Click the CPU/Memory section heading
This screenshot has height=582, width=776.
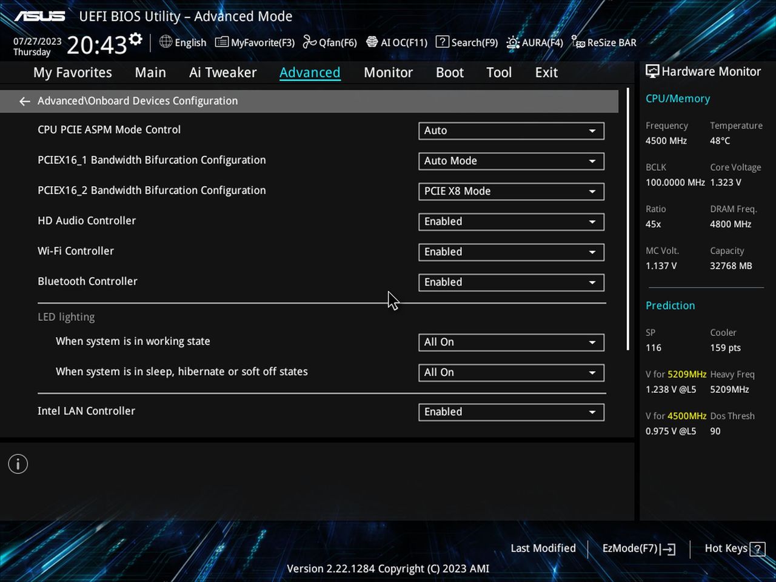pyautogui.click(x=678, y=99)
